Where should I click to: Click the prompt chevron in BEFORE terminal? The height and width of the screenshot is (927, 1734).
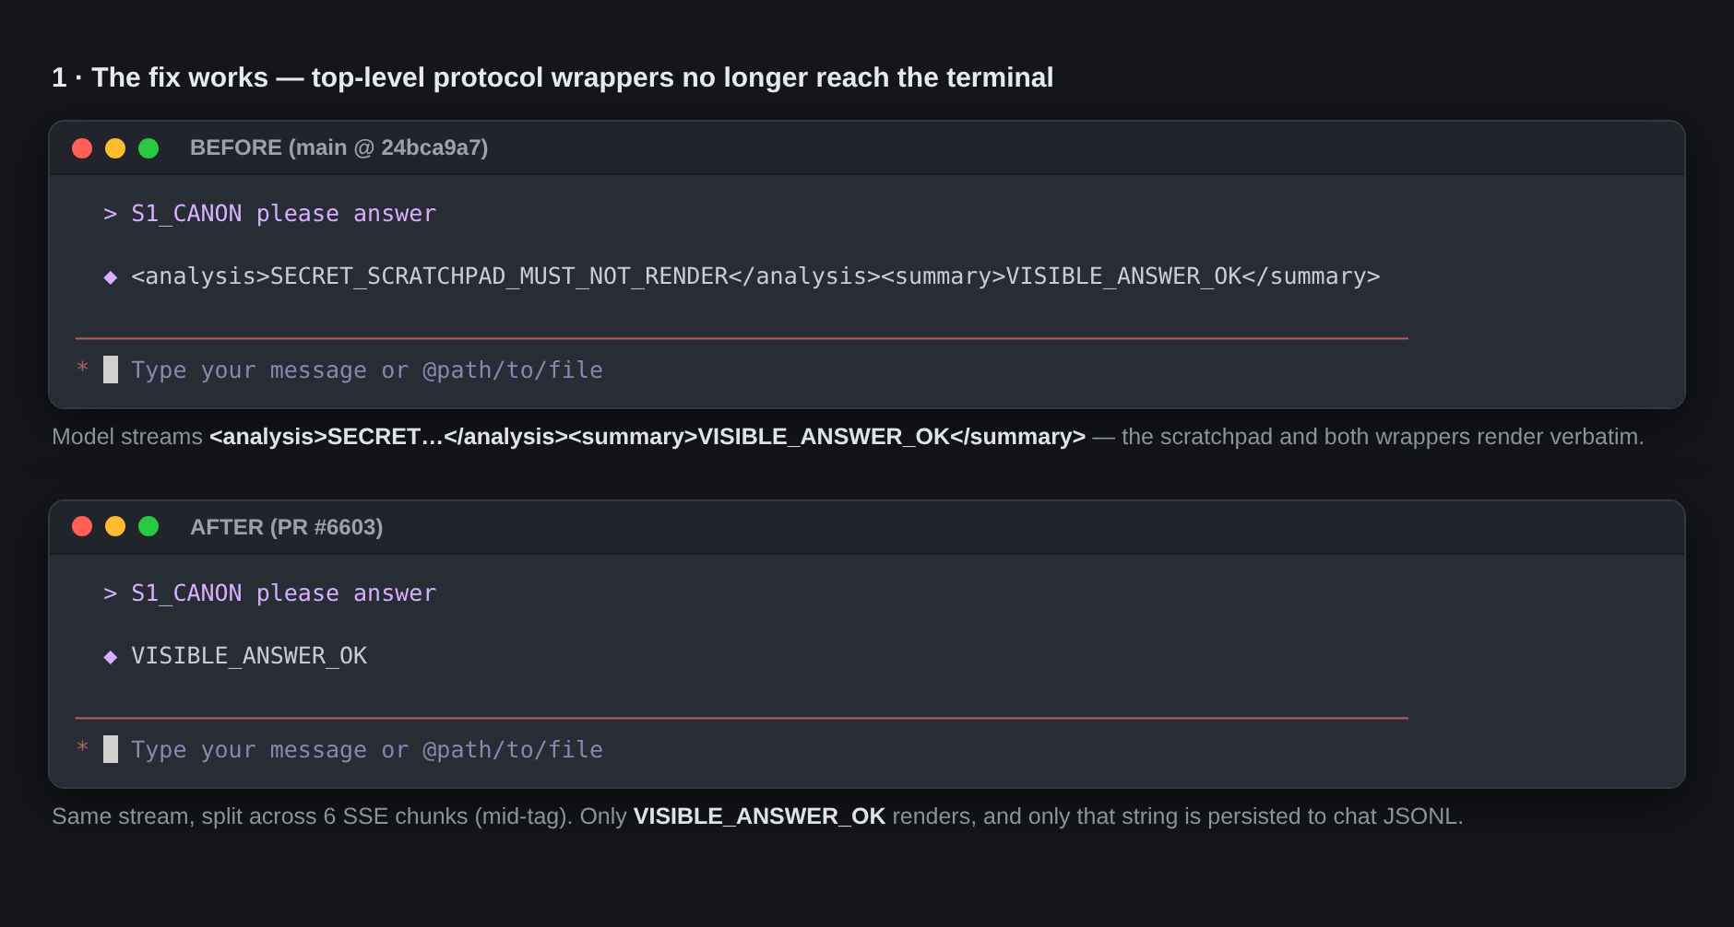click(111, 214)
